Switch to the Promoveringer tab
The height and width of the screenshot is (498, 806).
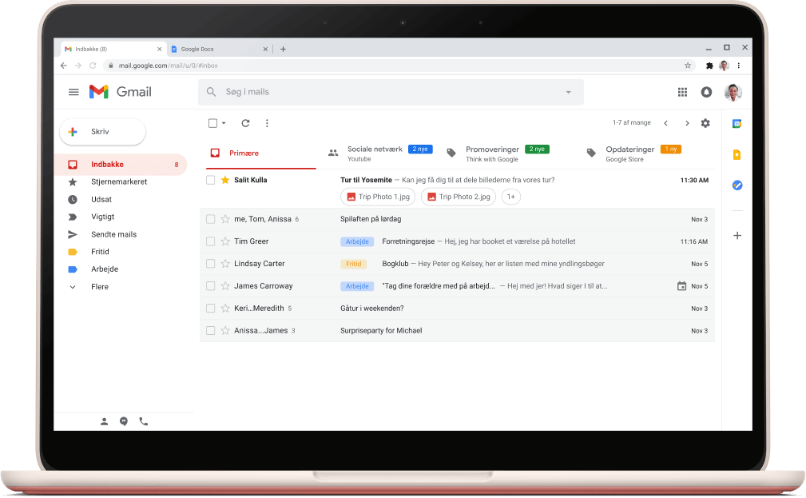coord(498,153)
